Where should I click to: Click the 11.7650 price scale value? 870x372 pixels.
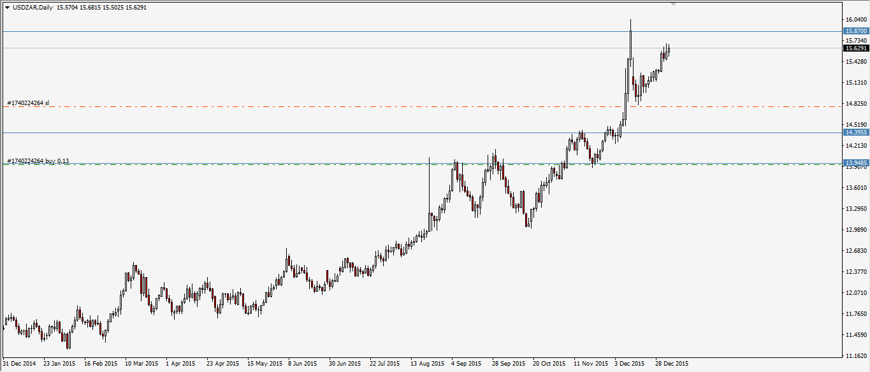click(x=856, y=314)
